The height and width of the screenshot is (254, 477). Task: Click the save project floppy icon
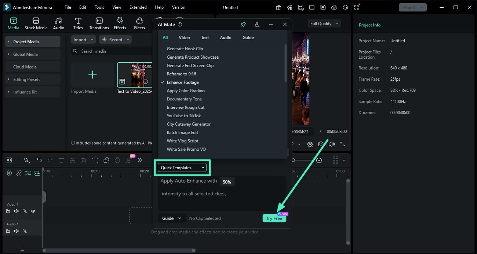click(x=323, y=7)
